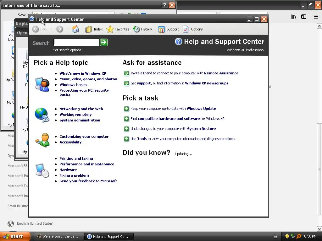This screenshot has width=322, height=241.
Task: Open the Windows XP newsgroups link
Action: (x=207, y=83)
